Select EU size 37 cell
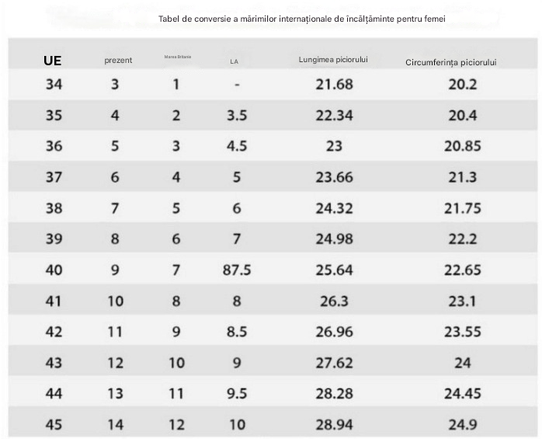The height and width of the screenshot is (439, 542). pos(54,177)
